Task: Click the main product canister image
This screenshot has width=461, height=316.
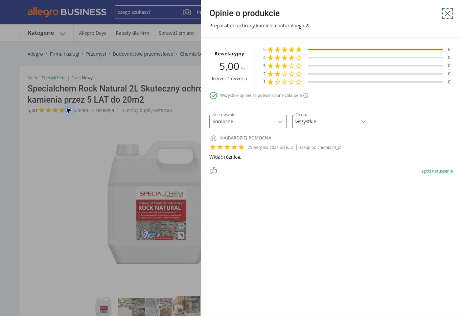Action: (x=155, y=203)
